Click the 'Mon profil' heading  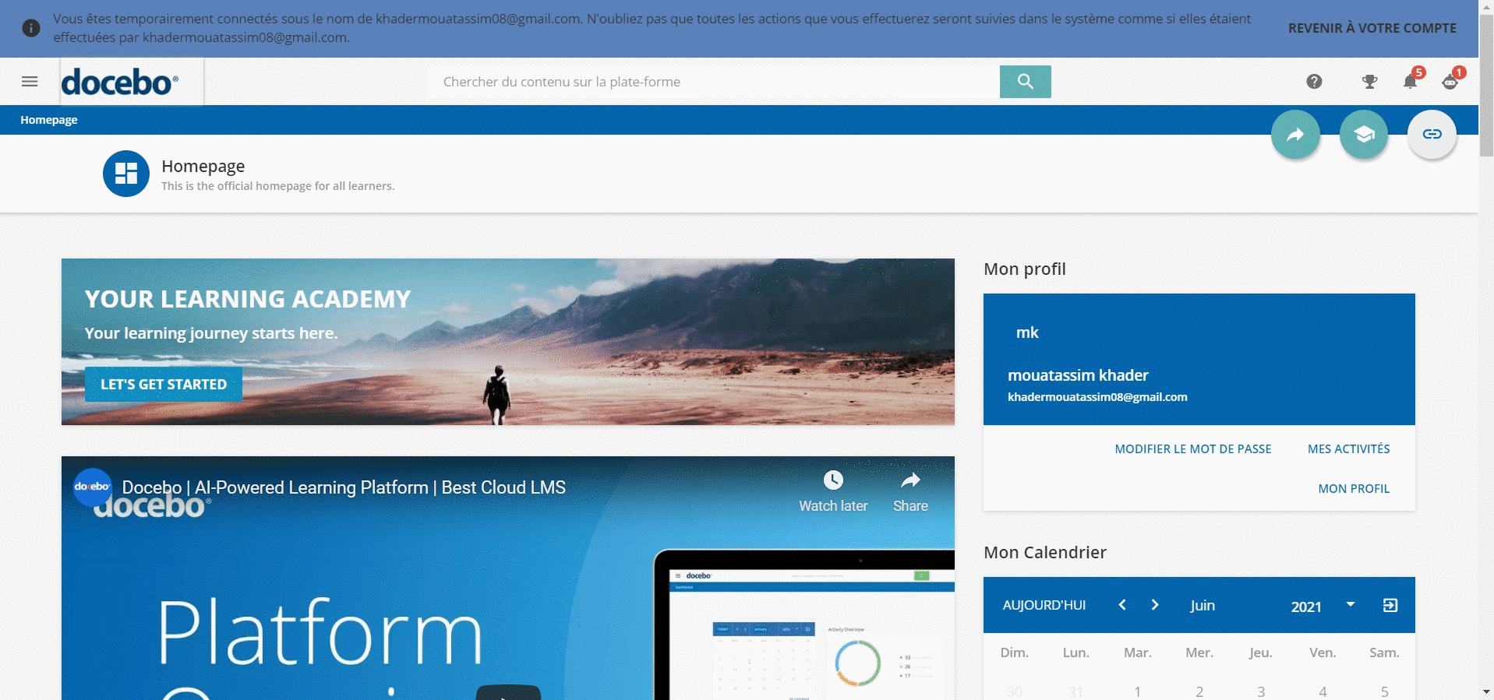(1025, 269)
